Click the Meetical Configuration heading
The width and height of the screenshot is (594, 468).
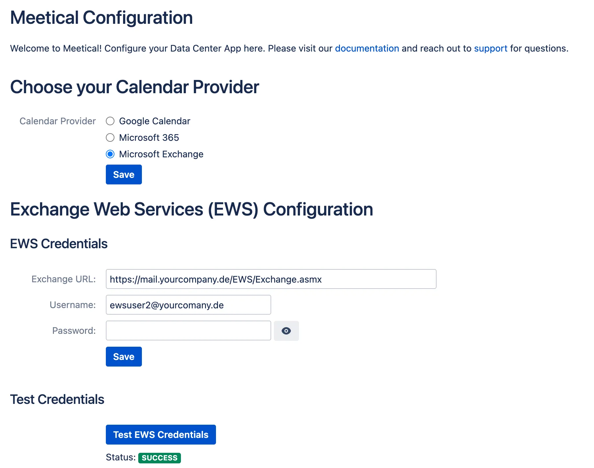[102, 17]
